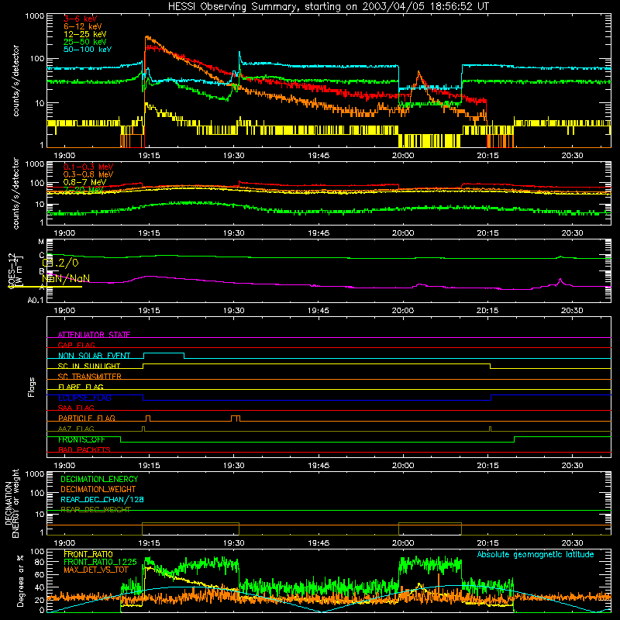Click 20:00 tick label under MeV count-rate panel
The width and height of the screenshot is (620, 620).
coord(403,233)
